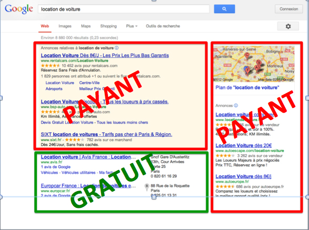The height and width of the screenshot is (230, 309).
Task: Click the Google logo
Action: click(x=19, y=9)
